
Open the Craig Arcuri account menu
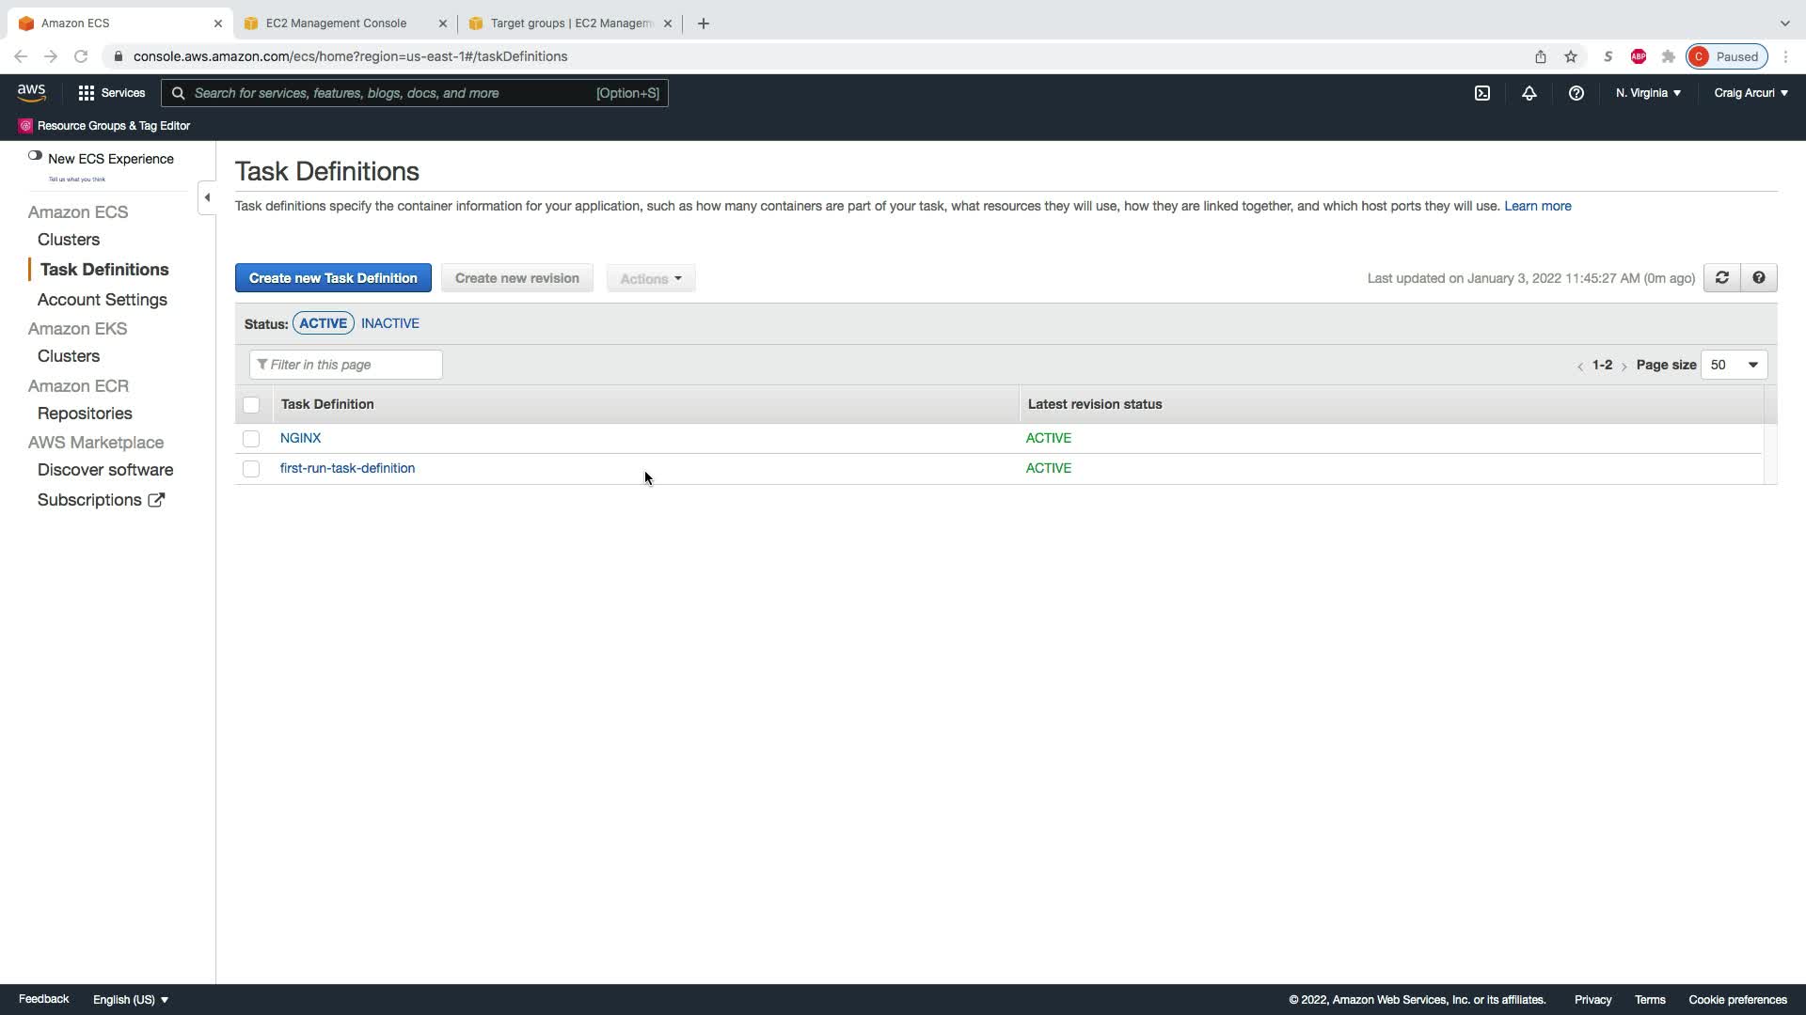[1751, 93]
